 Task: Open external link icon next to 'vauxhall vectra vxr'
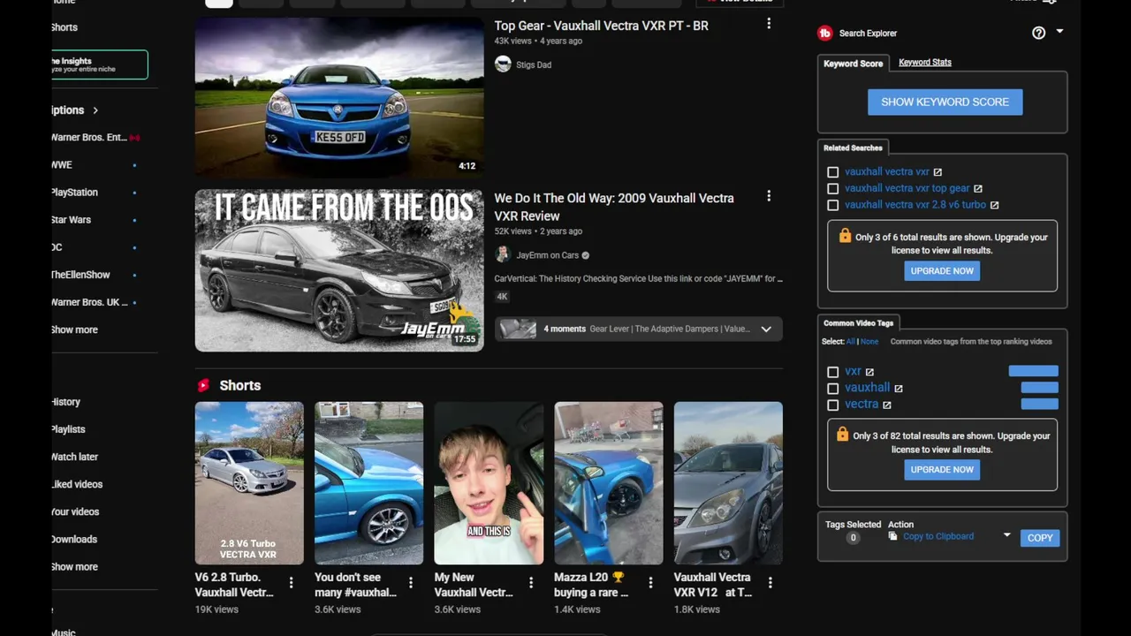click(937, 172)
